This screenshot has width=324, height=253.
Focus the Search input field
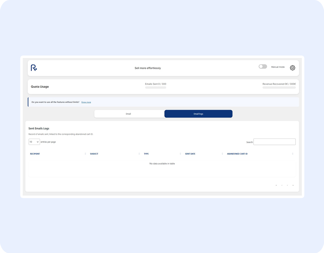pyautogui.click(x=274, y=142)
